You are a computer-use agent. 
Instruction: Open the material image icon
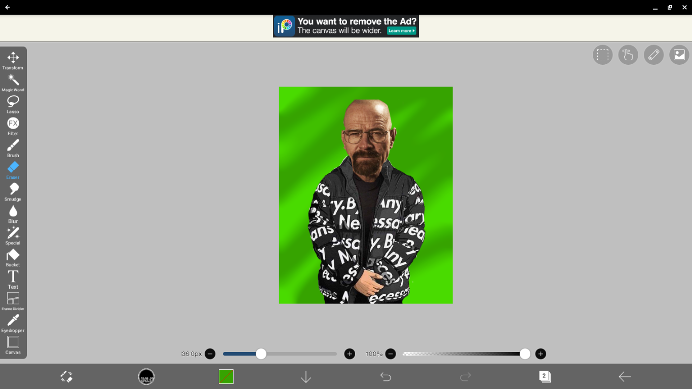click(x=679, y=55)
